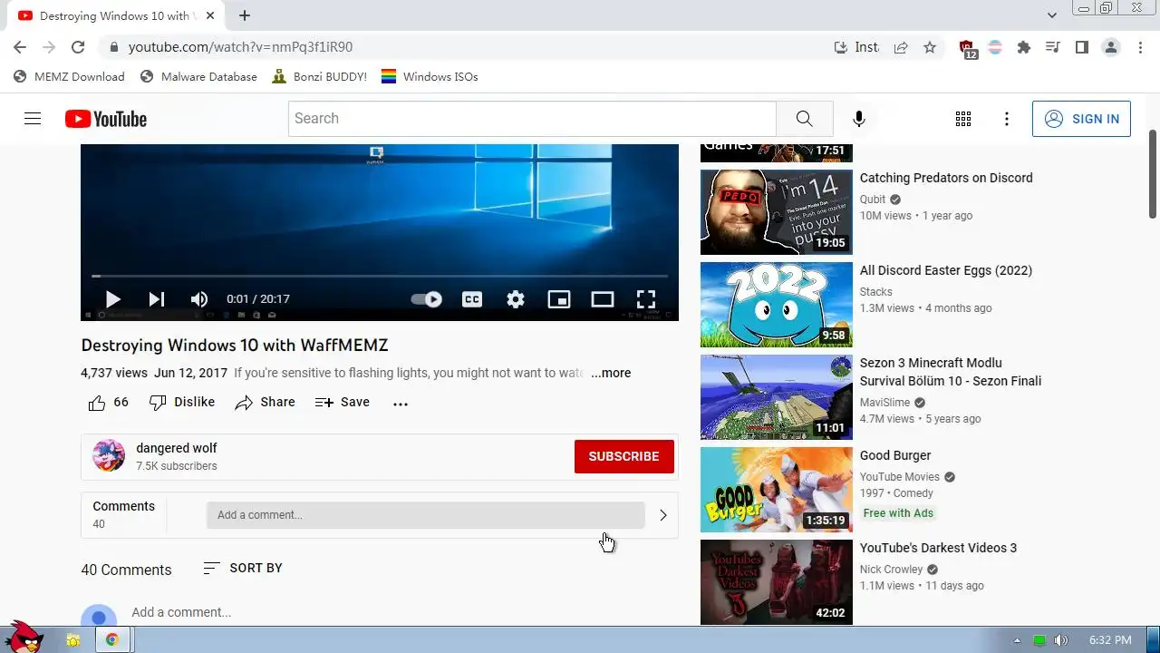
Task: Open the Sort By comments dropdown
Action: [243, 568]
